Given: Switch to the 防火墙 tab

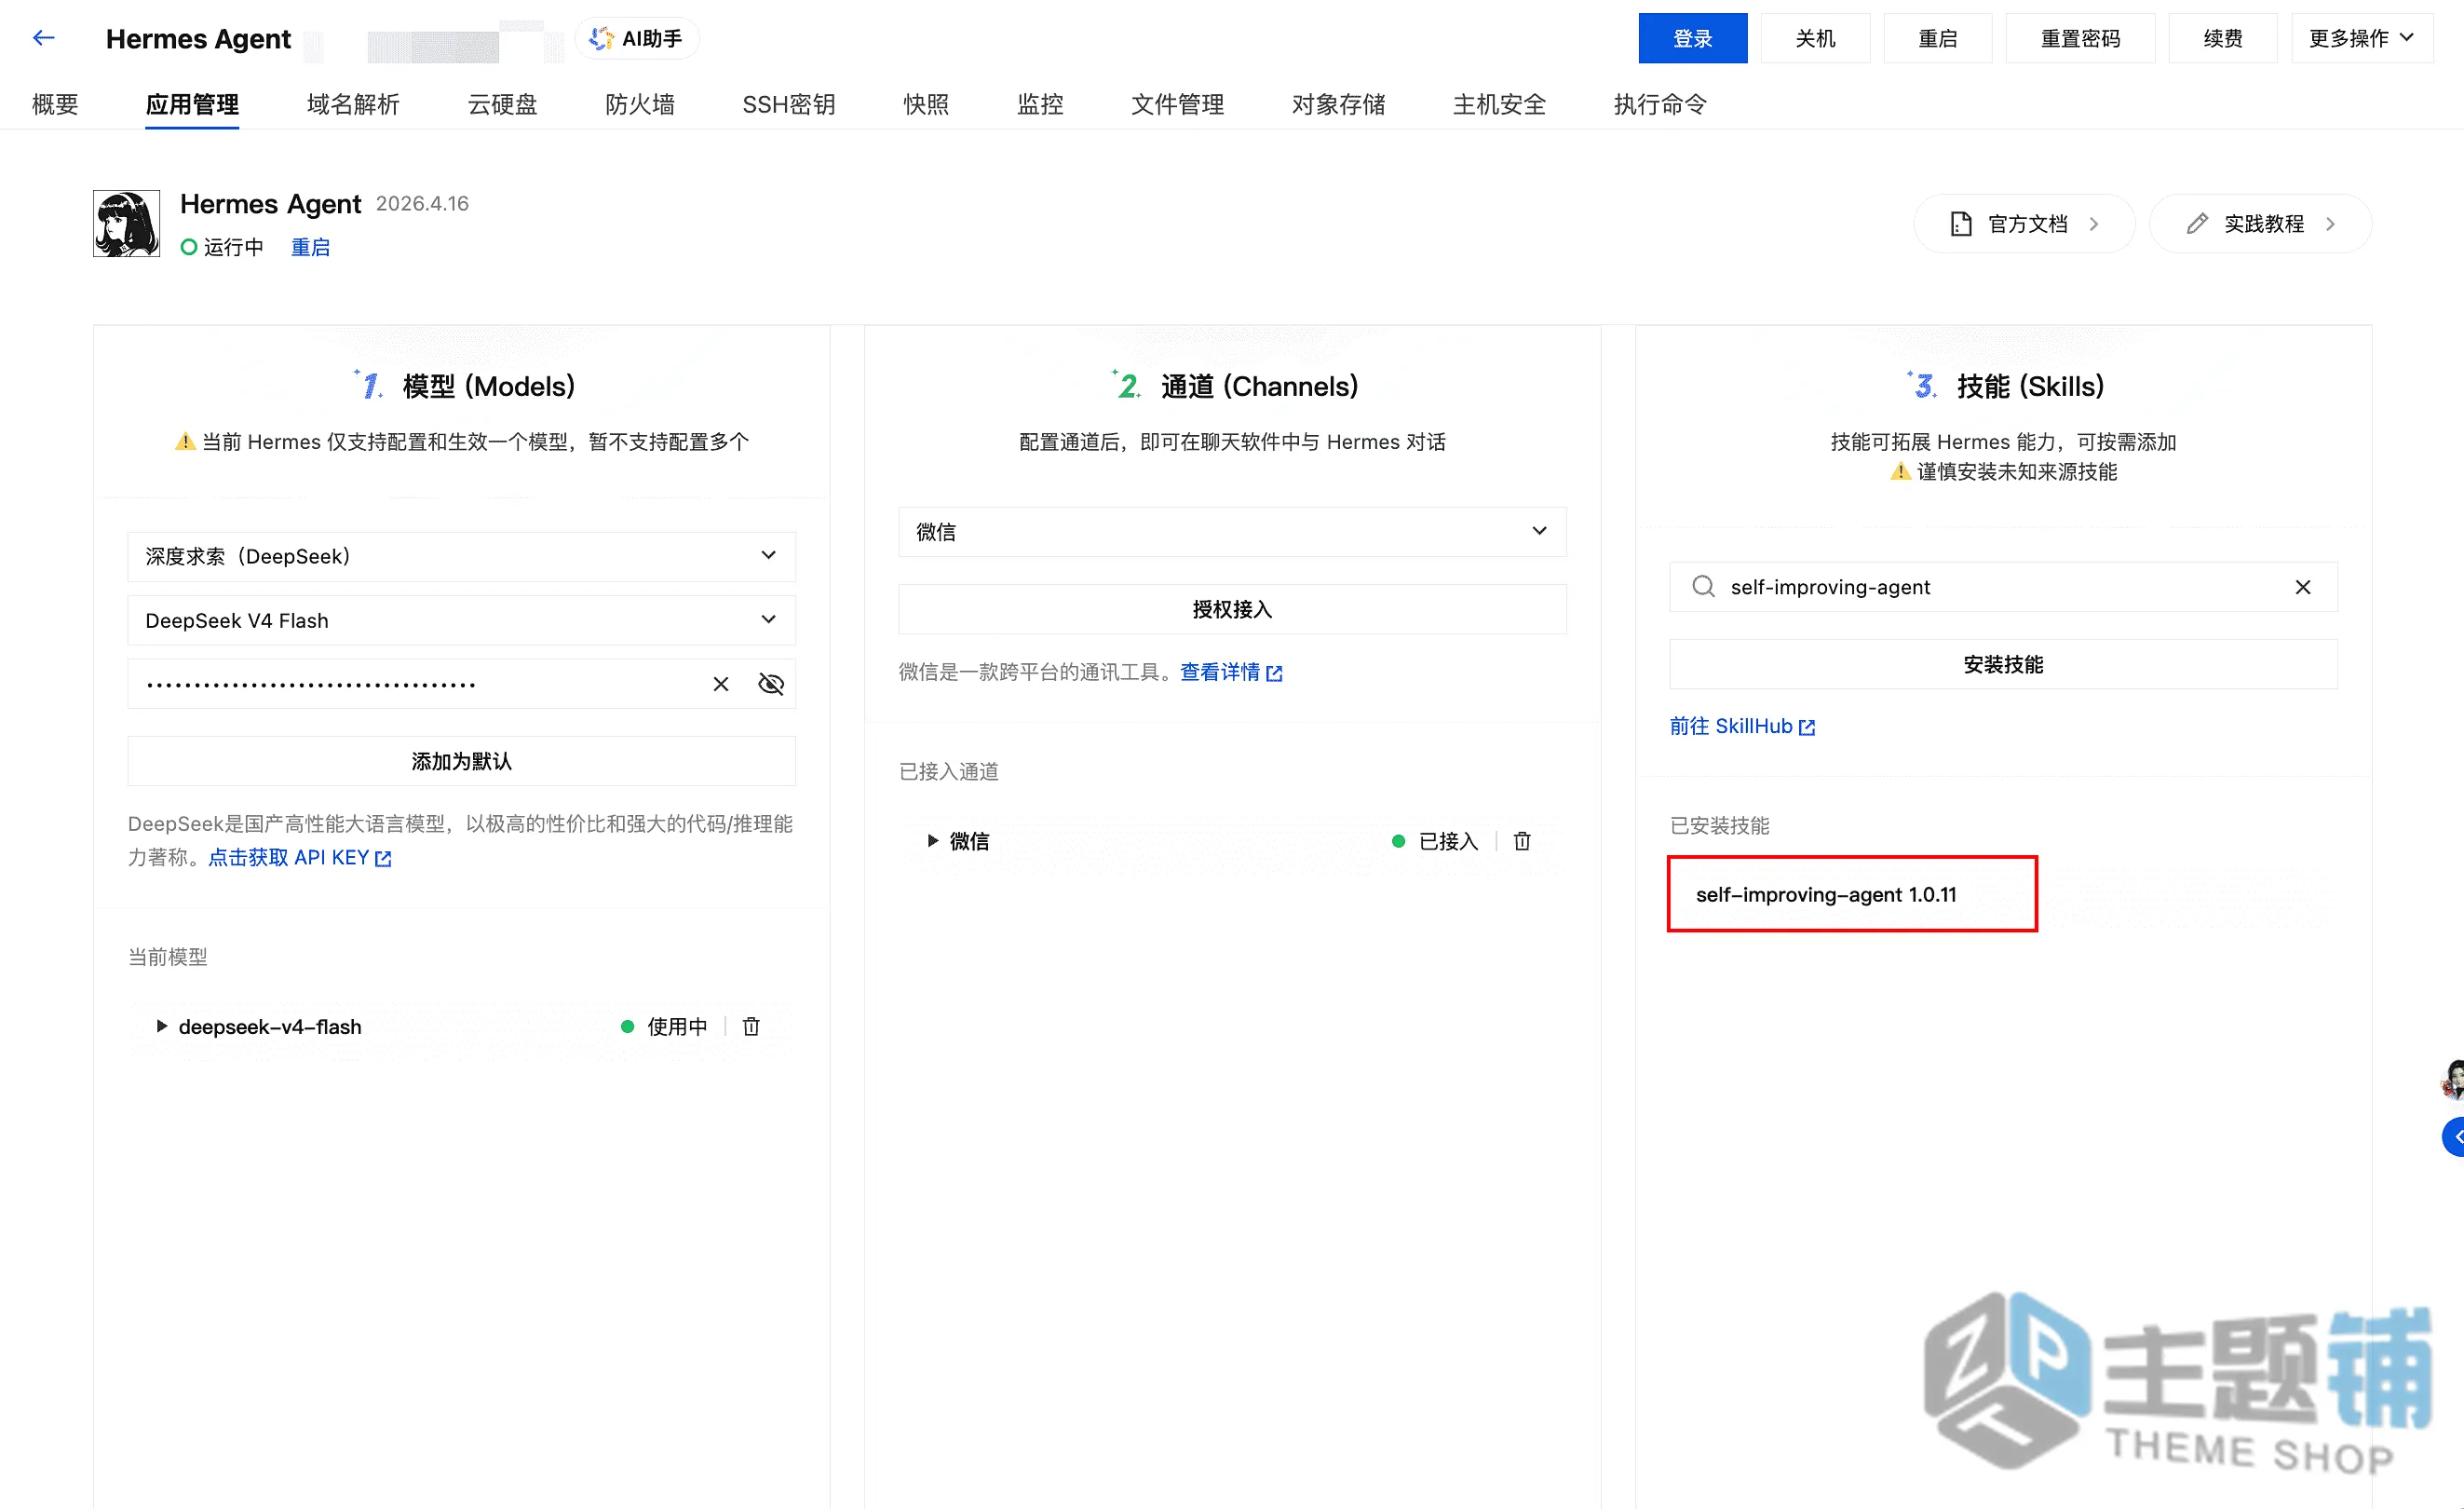Looking at the screenshot, I should (x=640, y=104).
